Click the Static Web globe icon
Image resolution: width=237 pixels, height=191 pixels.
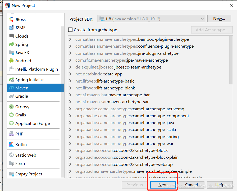pos(11,155)
